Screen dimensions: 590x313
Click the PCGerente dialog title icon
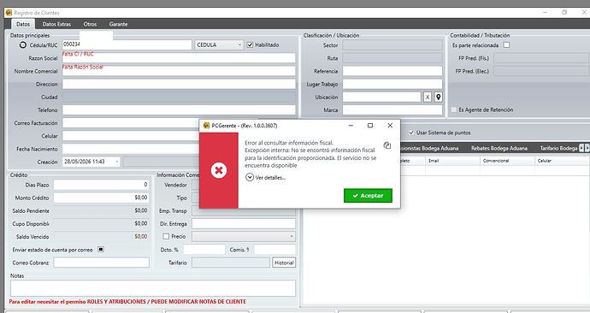coord(206,126)
